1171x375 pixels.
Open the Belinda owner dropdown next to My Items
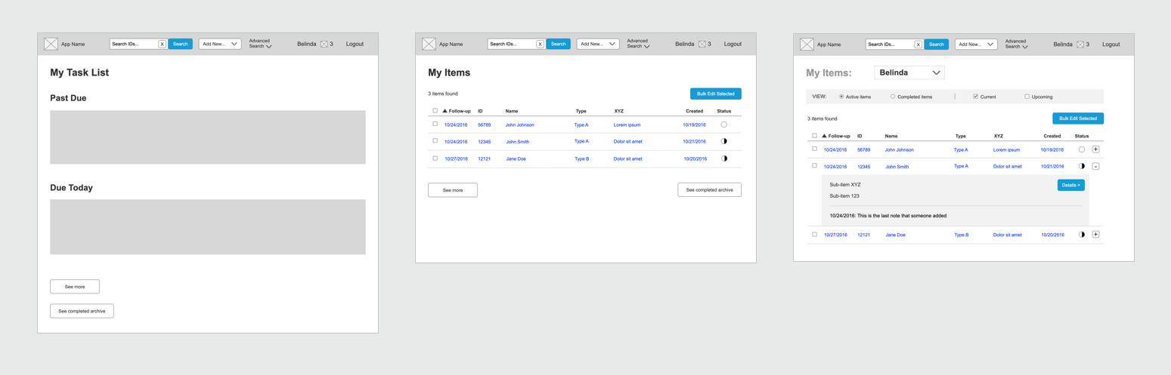coord(909,72)
